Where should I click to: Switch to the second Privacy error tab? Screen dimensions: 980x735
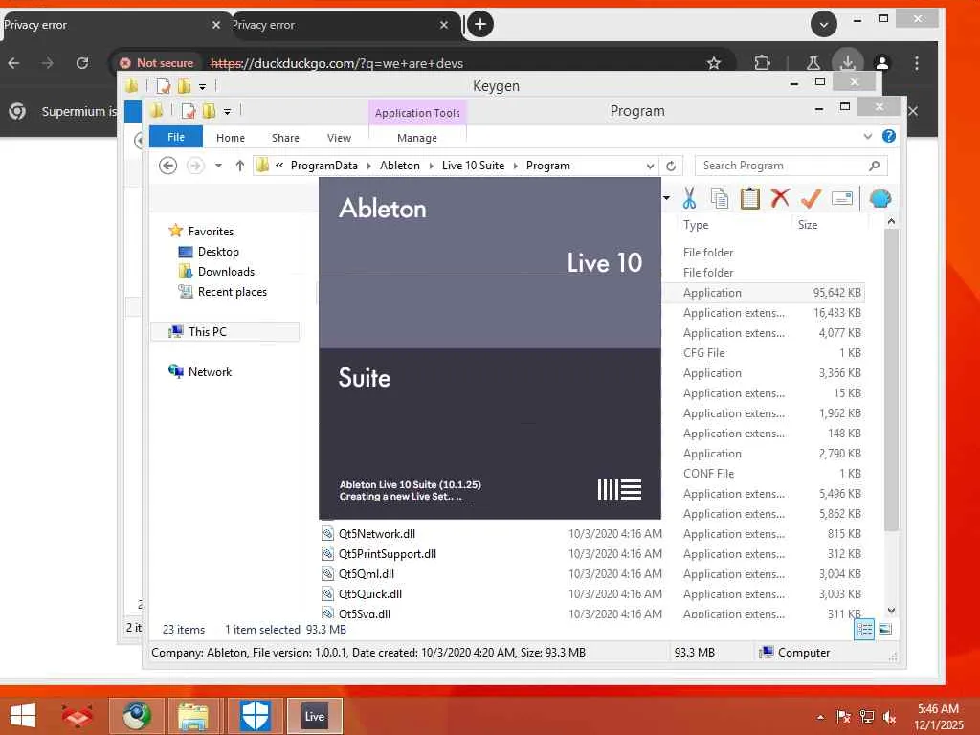pos(336,25)
